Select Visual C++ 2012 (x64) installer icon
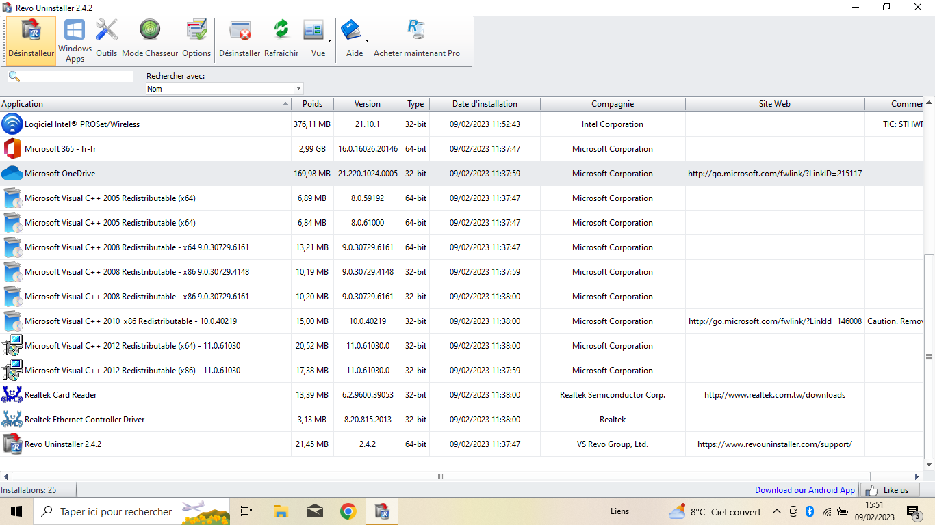The image size is (935, 525). click(x=12, y=346)
